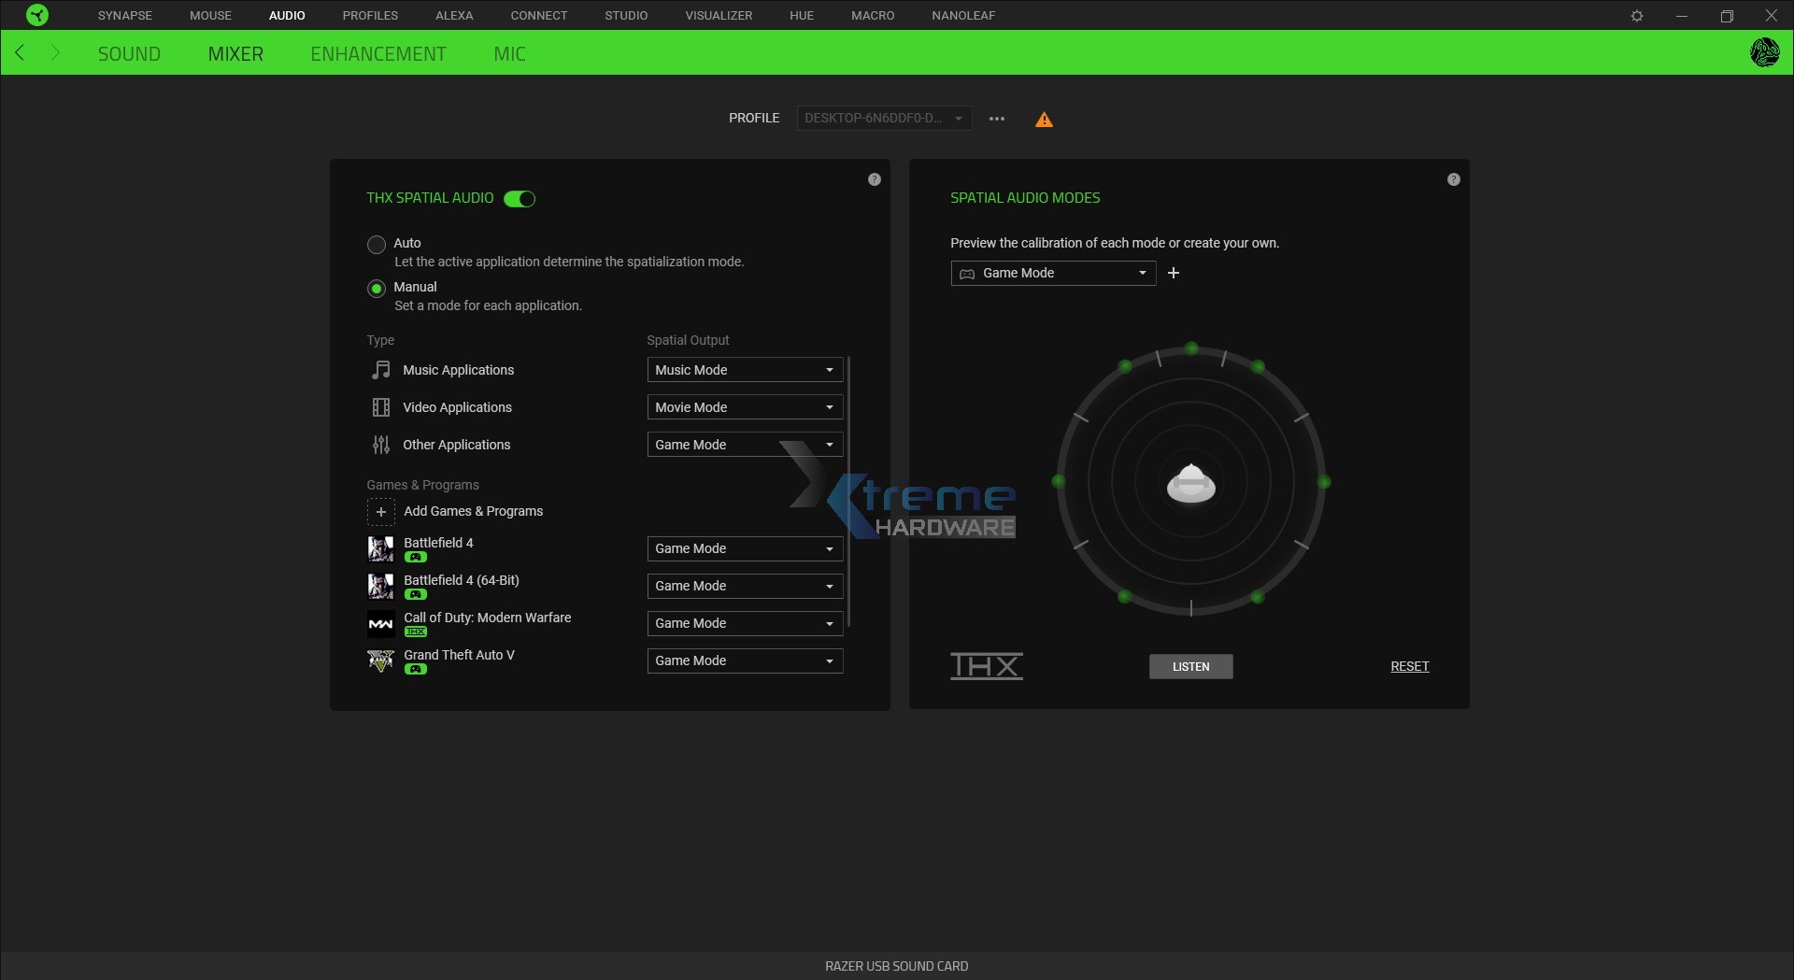
Task: Disable THX Spatial Audio
Action: (520, 199)
